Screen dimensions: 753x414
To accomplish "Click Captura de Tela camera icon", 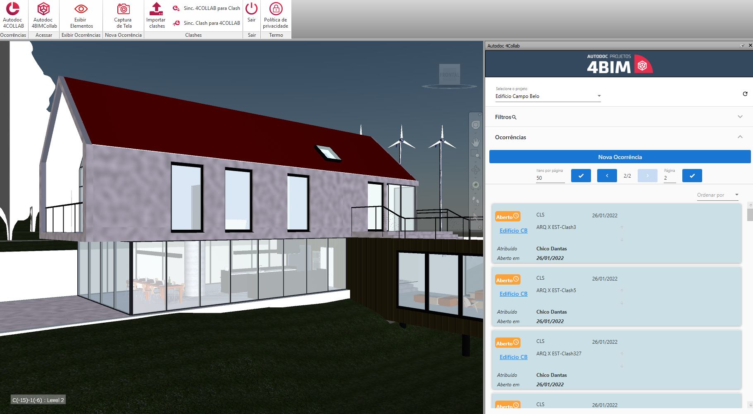I will [x=123, y=15].
